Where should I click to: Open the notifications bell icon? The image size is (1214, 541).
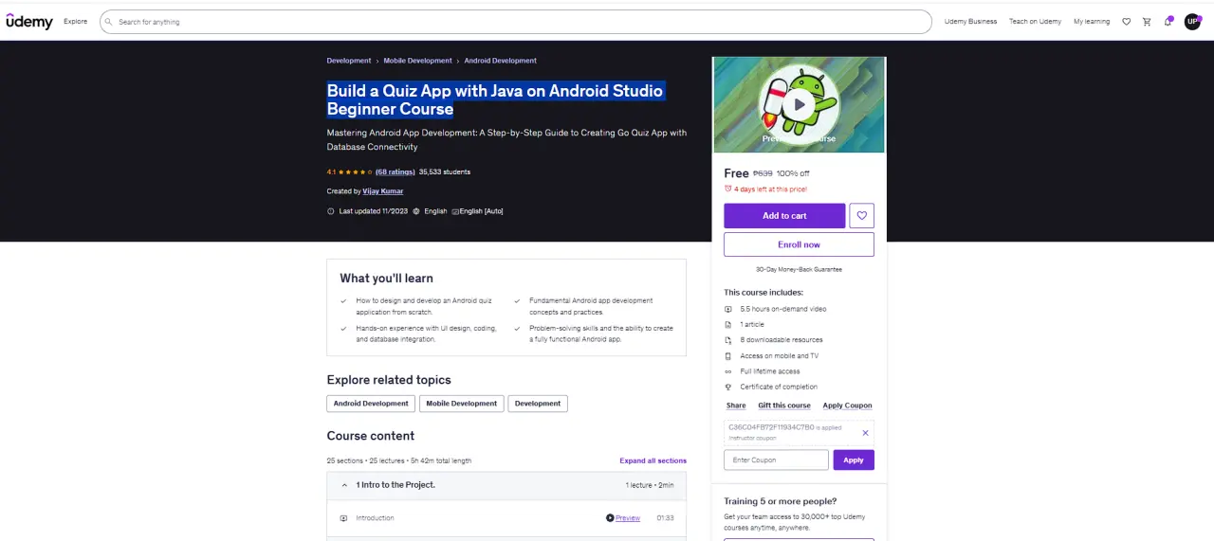point(1168,22)
